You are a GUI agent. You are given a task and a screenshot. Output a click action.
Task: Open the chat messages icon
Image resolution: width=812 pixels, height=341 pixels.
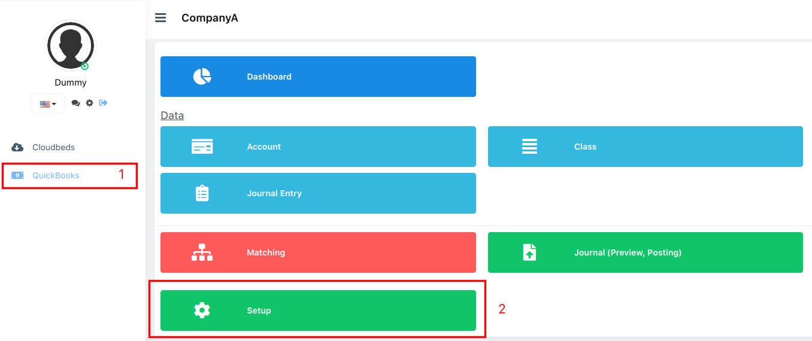tap(75, 103)
